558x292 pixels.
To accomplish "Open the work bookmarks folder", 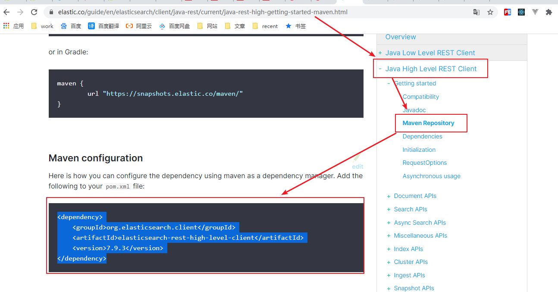I will 43,26.
